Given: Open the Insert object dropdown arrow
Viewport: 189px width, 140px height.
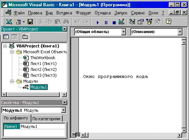Looking at the screenshot, I should 24,22.
